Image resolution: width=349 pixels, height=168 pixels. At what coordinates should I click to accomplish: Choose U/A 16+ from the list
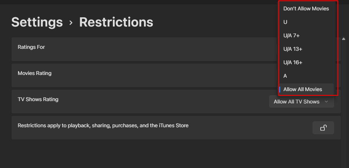pos(293,62)
